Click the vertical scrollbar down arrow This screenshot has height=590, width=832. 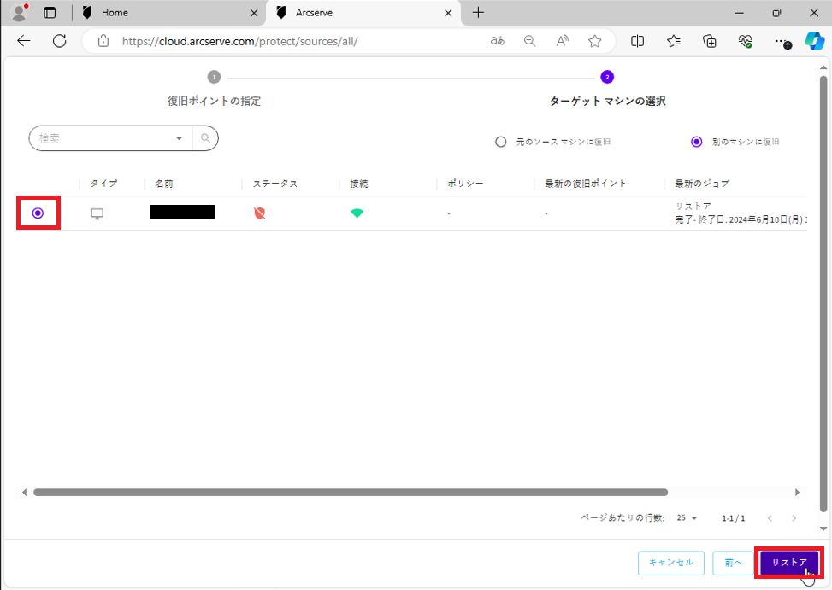(x=823, y=529)
